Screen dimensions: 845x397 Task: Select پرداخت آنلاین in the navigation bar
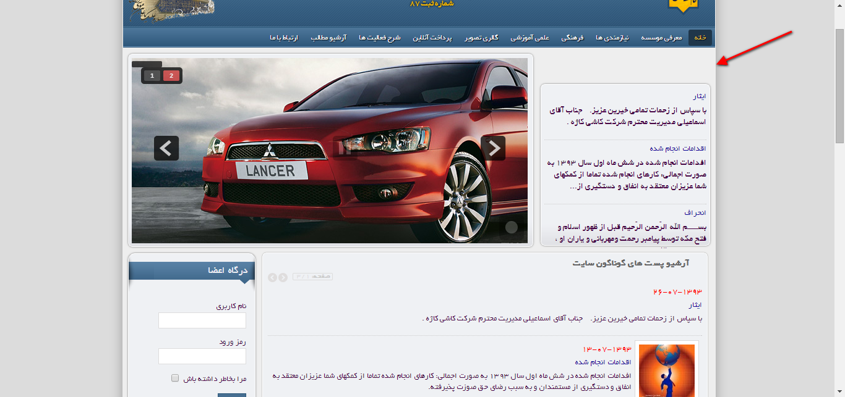(x=432, y=38)
